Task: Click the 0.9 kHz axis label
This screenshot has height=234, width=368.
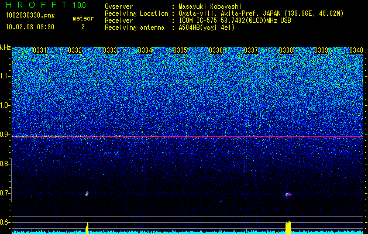Action: click(5, 135)
